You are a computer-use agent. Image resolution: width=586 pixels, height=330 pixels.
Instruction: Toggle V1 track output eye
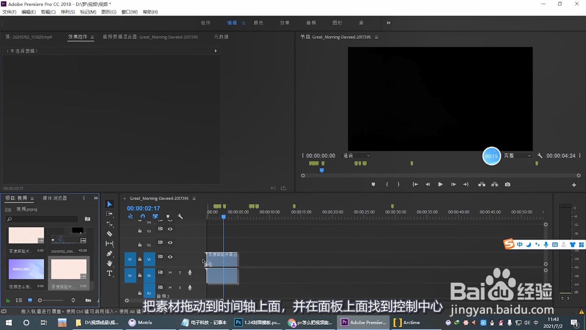(x=170, y=257)
